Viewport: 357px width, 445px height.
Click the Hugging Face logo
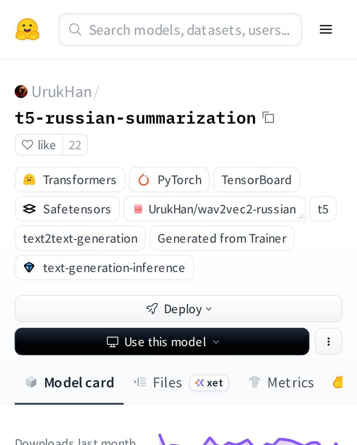tap(27, 29)
